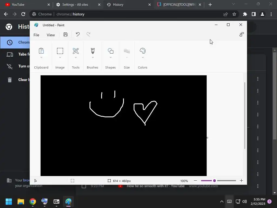Expand the Shapes dropdown chevron
Viewport: 277px width, 208px height.
pos(111,57)
